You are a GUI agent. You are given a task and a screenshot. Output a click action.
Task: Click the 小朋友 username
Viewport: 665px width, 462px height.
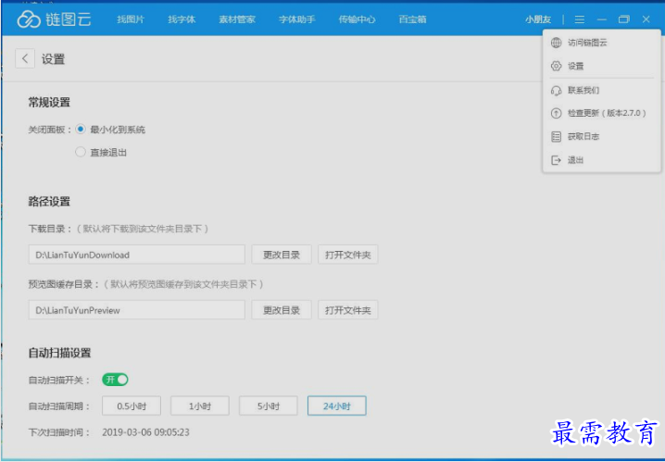coord(538,19)
